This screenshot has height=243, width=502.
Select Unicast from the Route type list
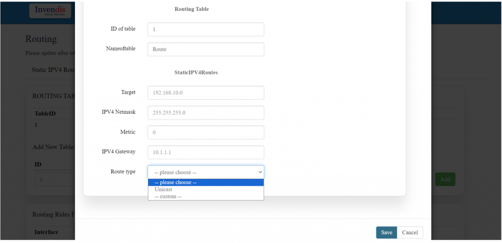(164, 189)
